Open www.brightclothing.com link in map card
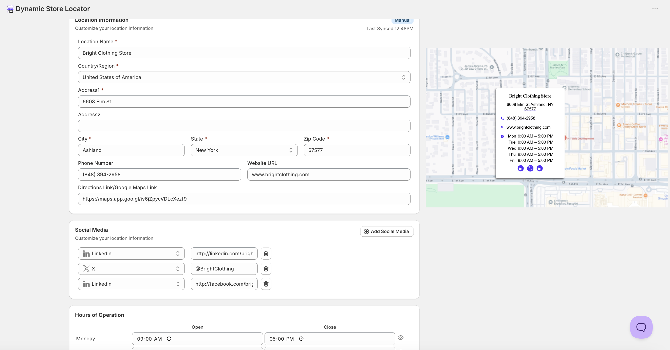The height and width of the screenshot is (350, 670). pos(528,127)
